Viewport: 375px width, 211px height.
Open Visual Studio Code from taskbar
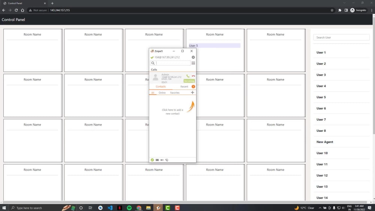tap(110, 208)
